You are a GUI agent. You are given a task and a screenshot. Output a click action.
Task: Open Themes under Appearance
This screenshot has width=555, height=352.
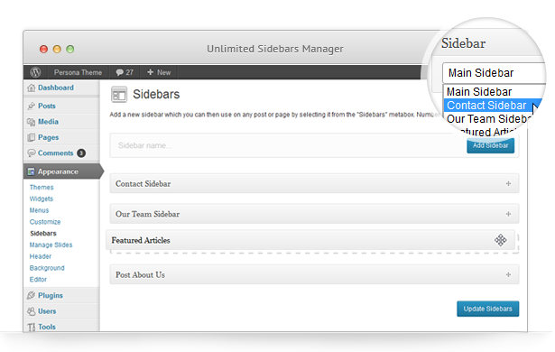click(x=42, y=188)
